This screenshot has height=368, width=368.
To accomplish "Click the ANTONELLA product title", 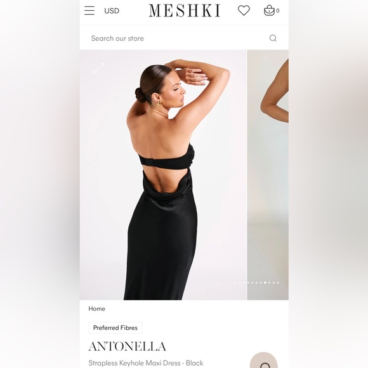I will coord(127,346).
